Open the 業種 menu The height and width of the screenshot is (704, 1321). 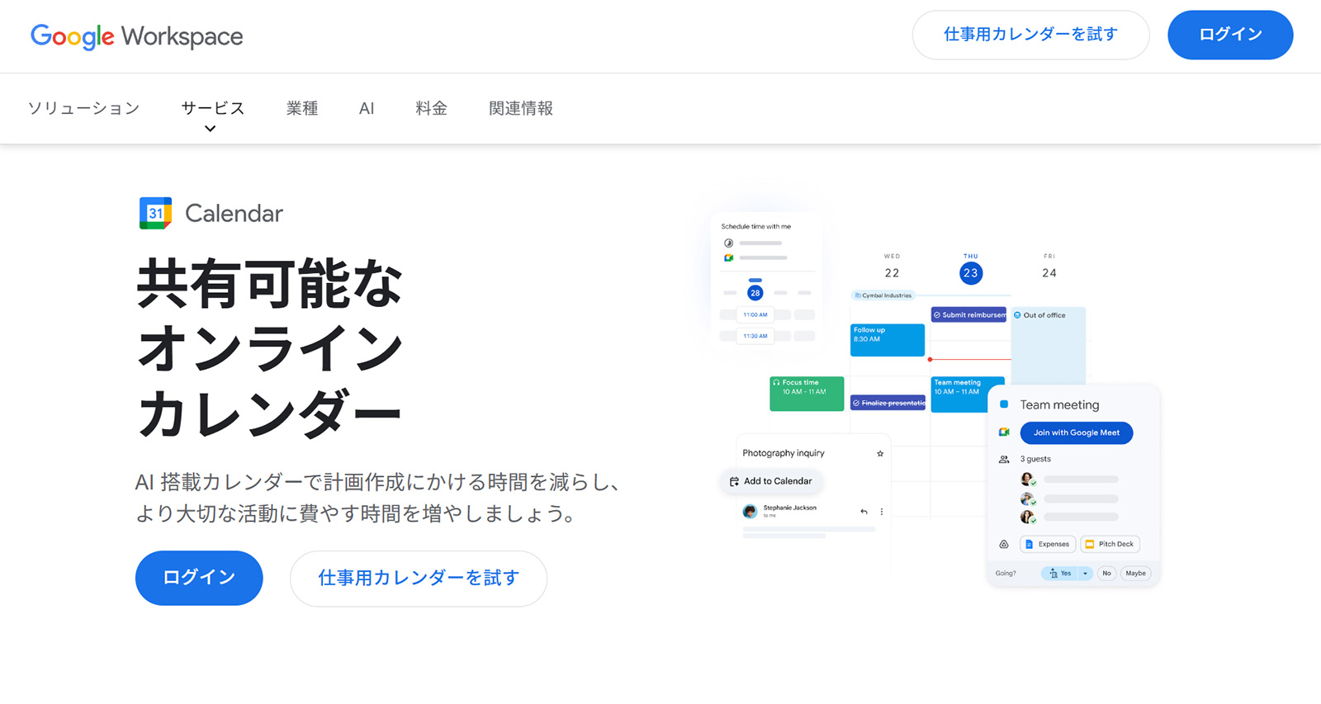point(302,108)
